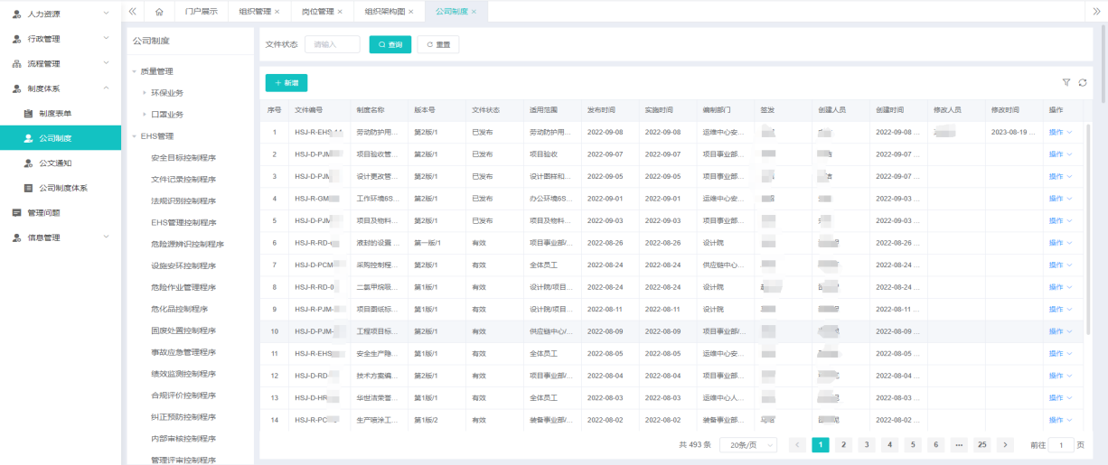This screenshot has height=465, width=1108.
Task: Click the 前往 page number input
Action: [x=1061, y=445]
